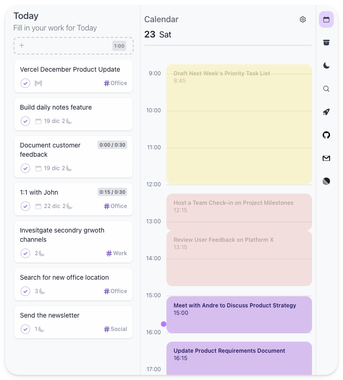343x380 pixels.
Task: Open Host a Team Check-in event
Action: pos(239,212)
